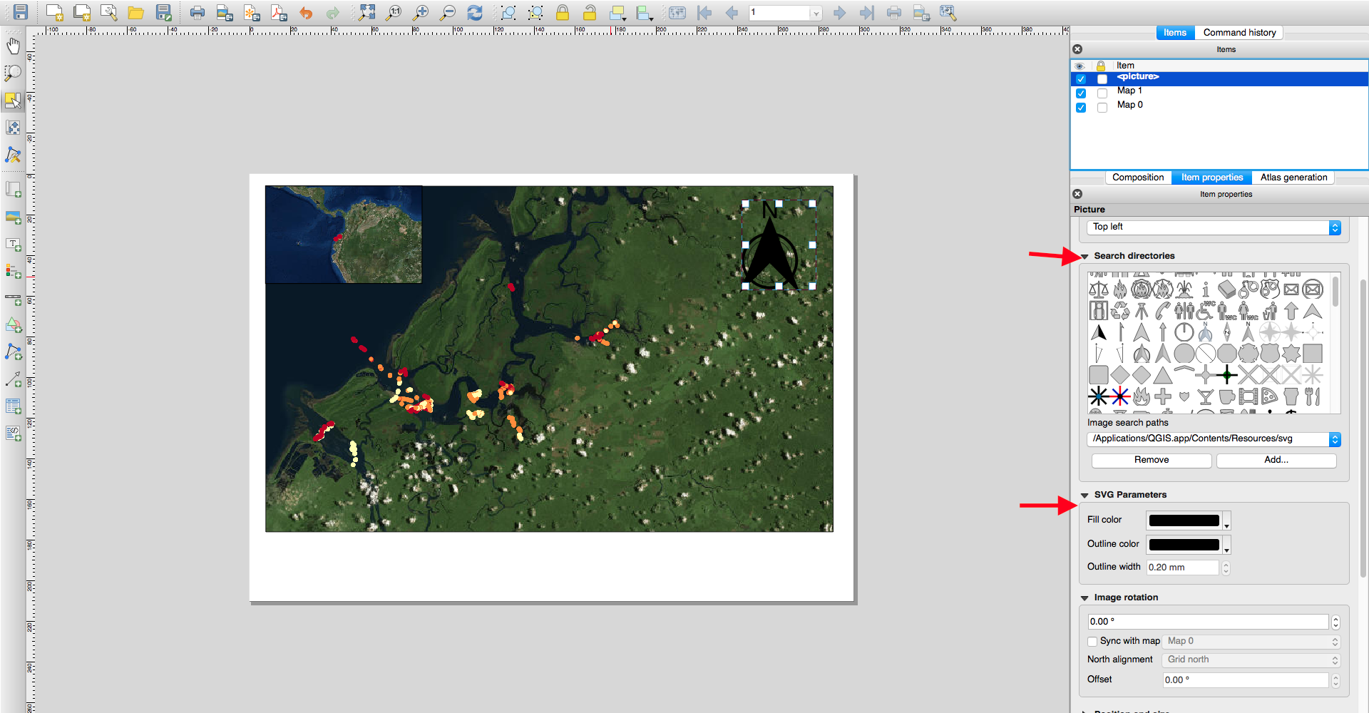This screenshot has width=1369, height=713.
Task: Pick the Edit nodes item tool
Action: (x=13, y=155)
